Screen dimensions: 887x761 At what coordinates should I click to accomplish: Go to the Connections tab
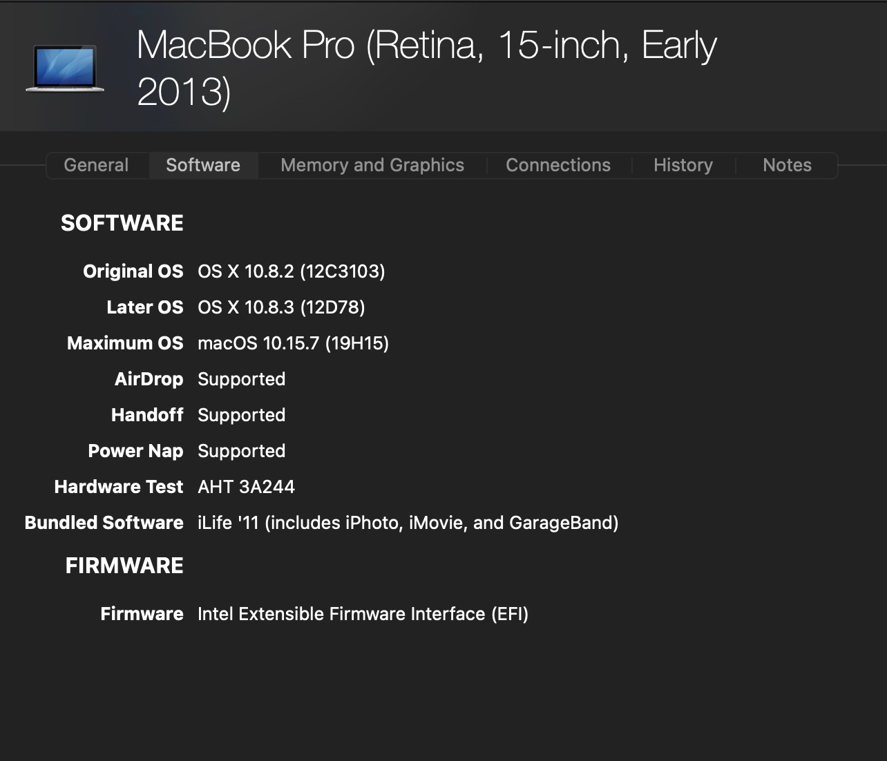(558, 165)
